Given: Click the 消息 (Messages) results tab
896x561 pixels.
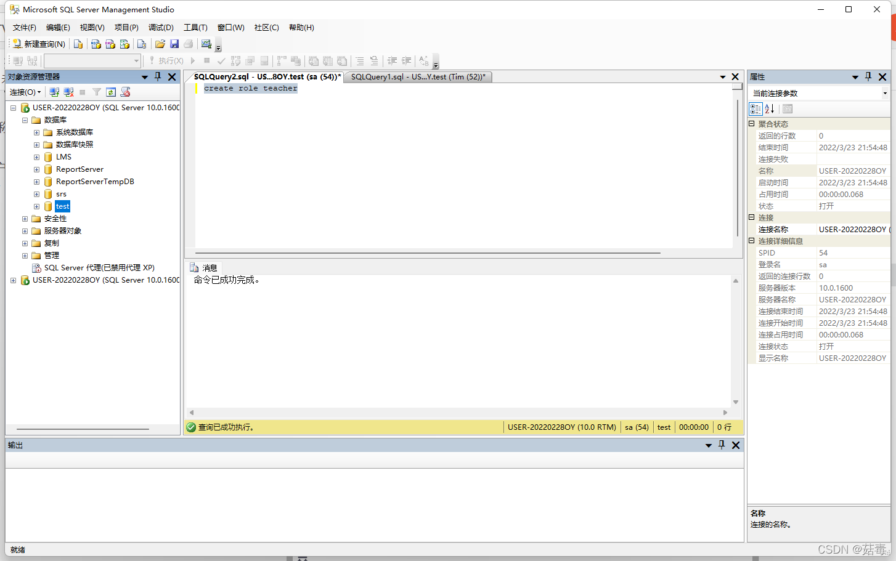Looking at the screenshot, I should 204,268.
